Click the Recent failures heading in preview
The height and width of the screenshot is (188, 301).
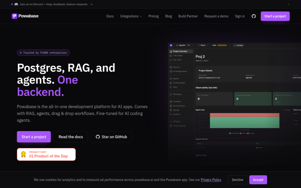coord(202,139)
